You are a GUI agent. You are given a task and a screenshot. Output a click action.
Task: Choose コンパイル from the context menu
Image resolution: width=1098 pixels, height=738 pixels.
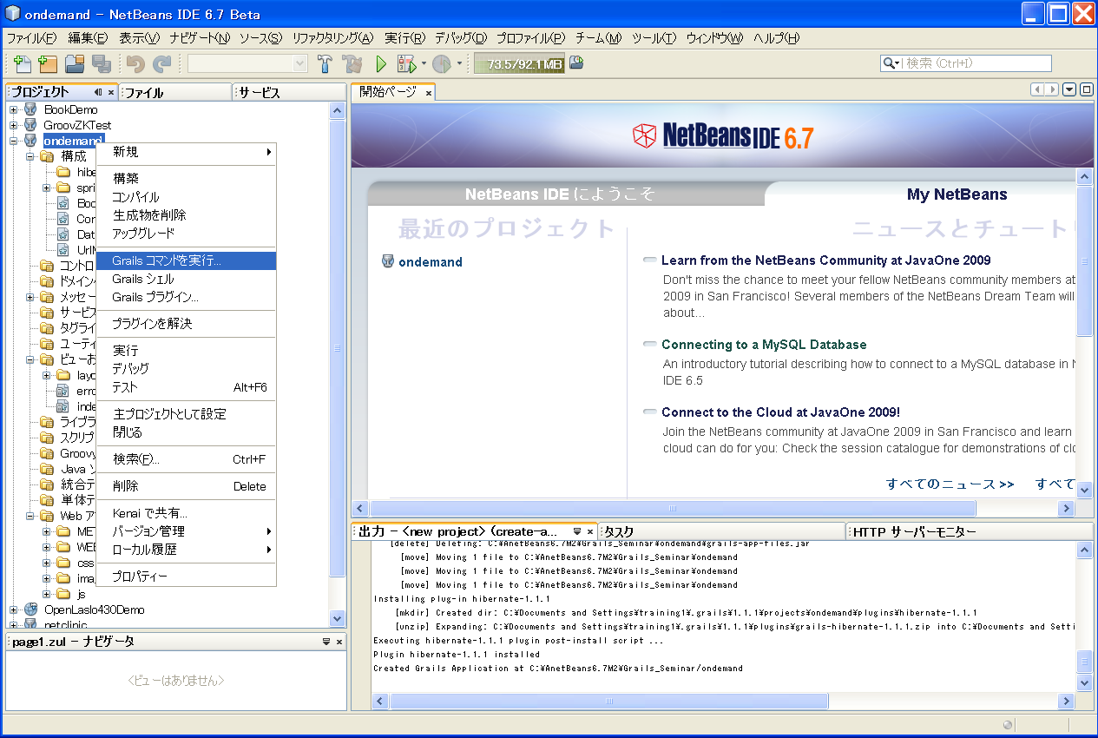[186, 197]
